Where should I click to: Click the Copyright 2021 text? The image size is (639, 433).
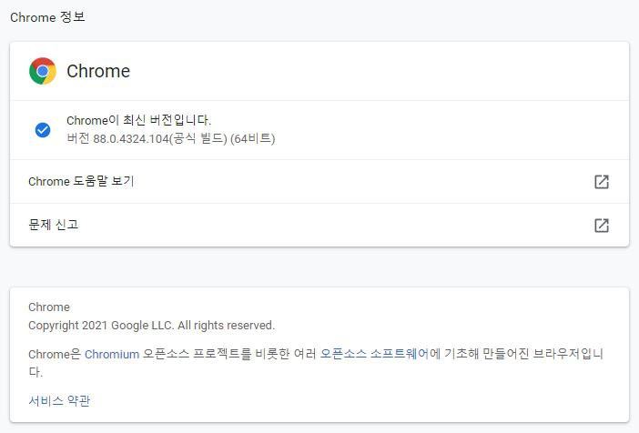coord(68,326)
